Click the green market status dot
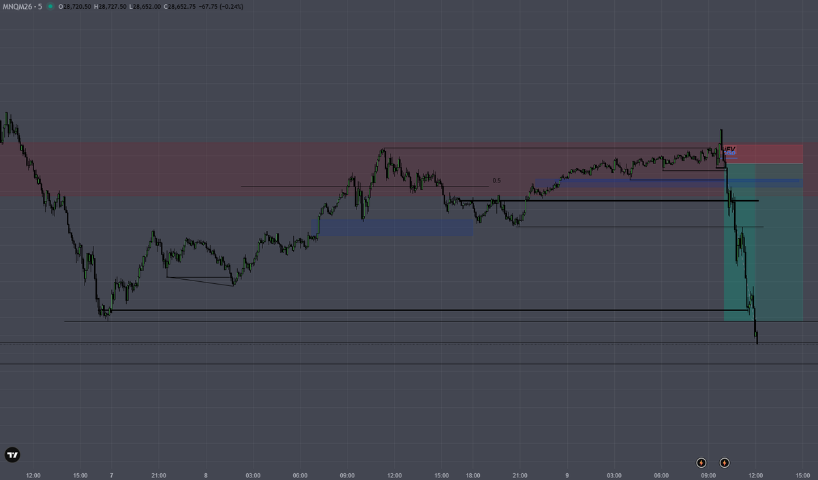Image resolution: width=818 pixels, height=480 pixels. (52, 6)
